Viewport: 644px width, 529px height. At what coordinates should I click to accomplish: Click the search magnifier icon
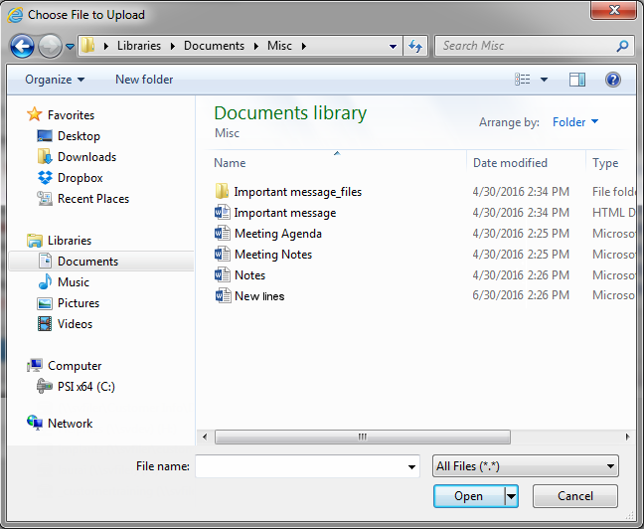pos(622,46)
